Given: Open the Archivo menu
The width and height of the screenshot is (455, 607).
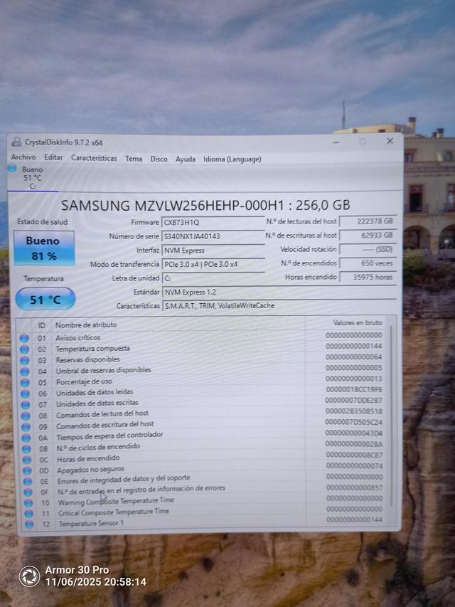Looking at the screenshot, I should pos(23,158).
